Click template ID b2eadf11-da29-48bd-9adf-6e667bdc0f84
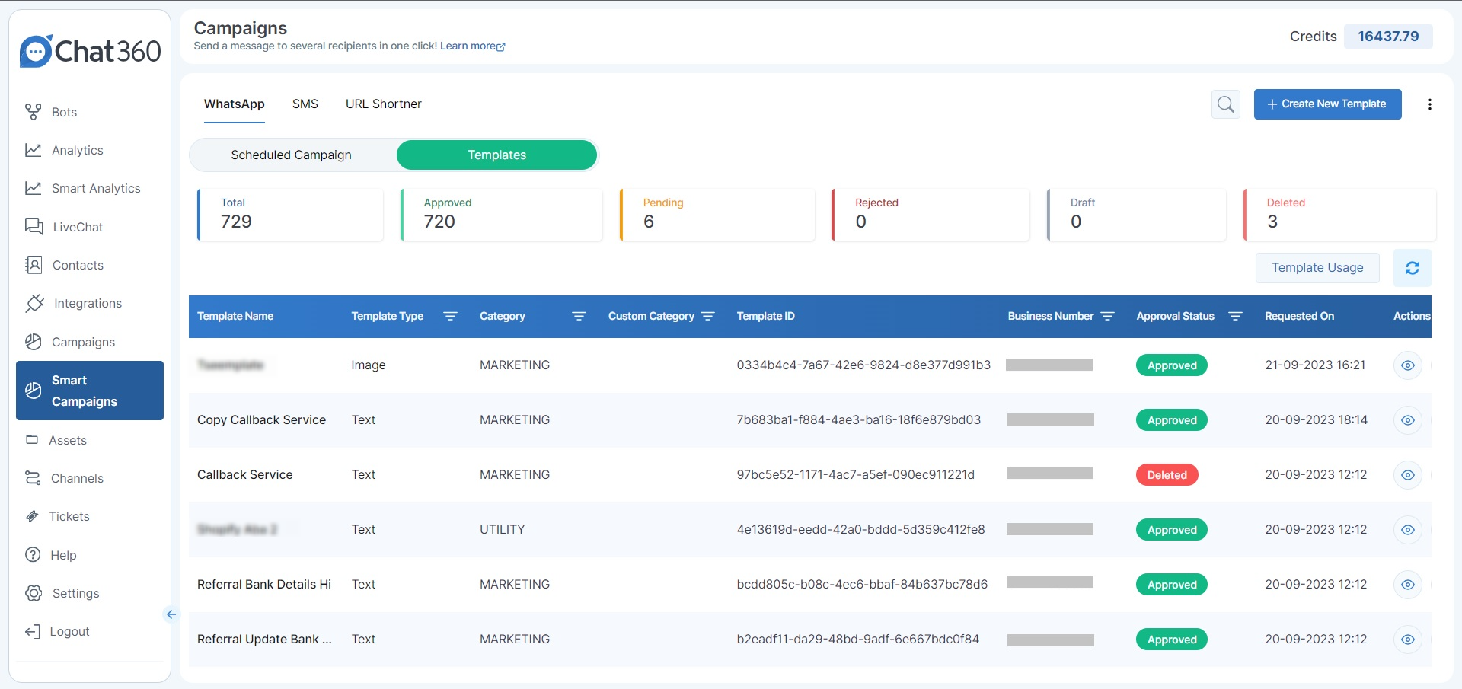Screen dimensions: 1462x689 coord(858,640)
